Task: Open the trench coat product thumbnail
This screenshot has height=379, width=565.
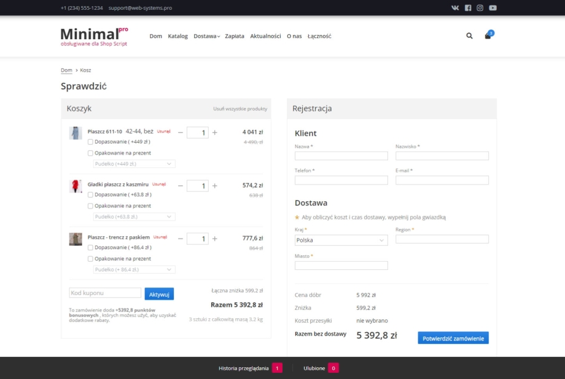Action: [x=76, y=239]
